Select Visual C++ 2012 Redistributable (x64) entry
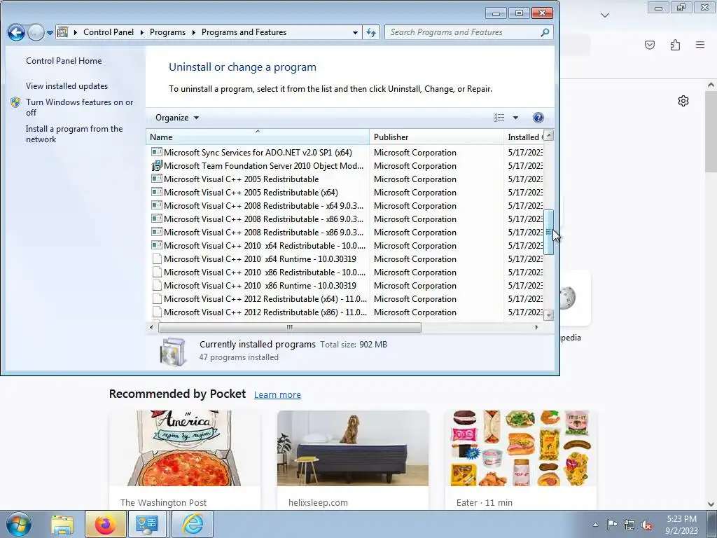Viewport: 717px width, 538px height. coord(346,298)
